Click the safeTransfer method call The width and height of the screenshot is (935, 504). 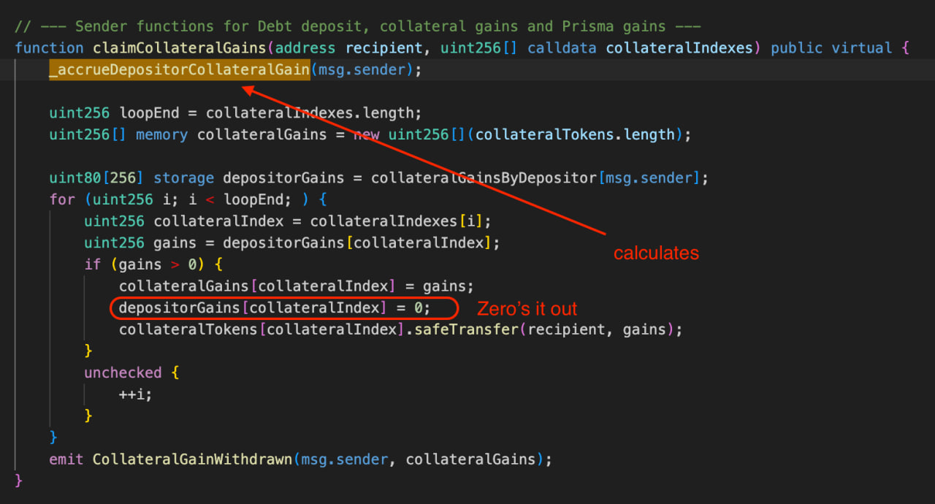pyautogui.click(x=466, y=329)
